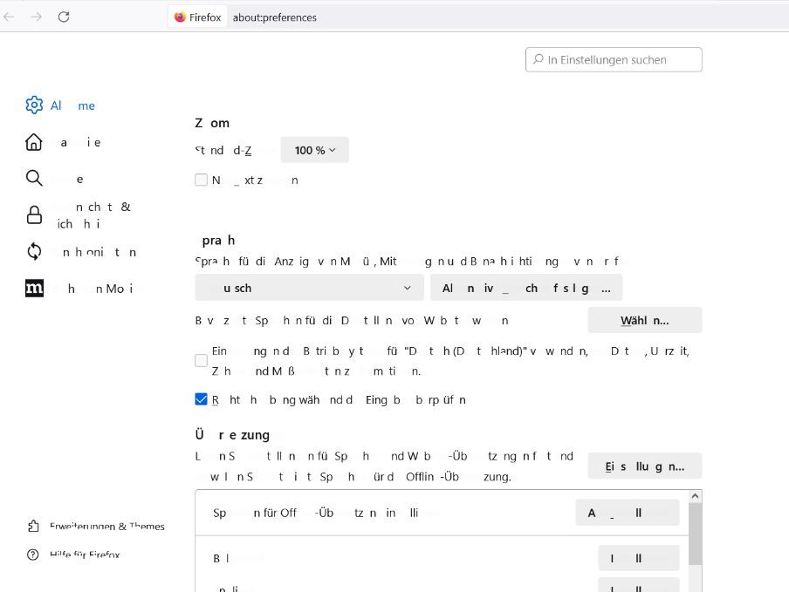The width and height of the screenshot is (789, 592).
Task: Click the Übersetzung section heading
Action: coord(232,435)
